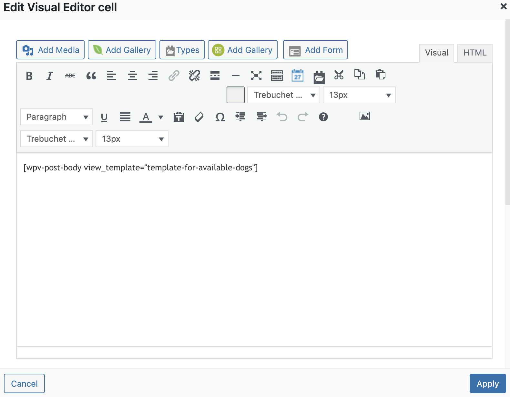Insert a link with chain icon
Image resolution: width=510 pixels, height=397 pixels.
pyautogui.click(x=174, y=76)
